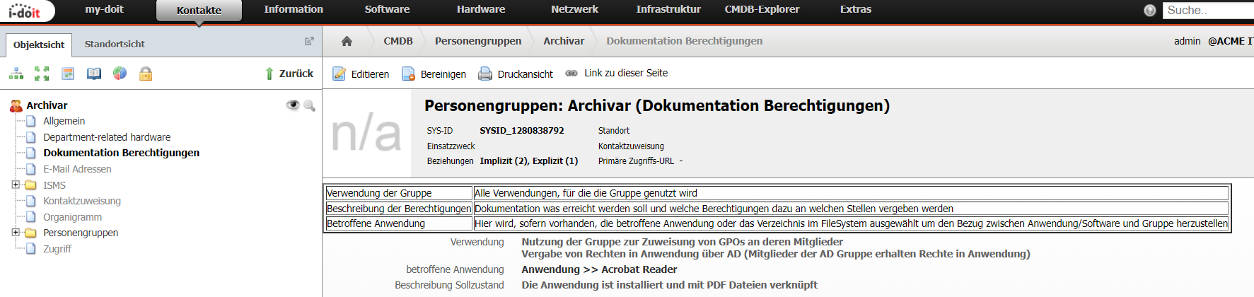Open the my-doit menu
Viewport: 1254px width, 297px height.
click(104, 9)
